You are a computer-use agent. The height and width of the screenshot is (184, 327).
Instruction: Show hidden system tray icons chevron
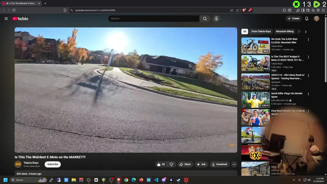coord(294,180)
